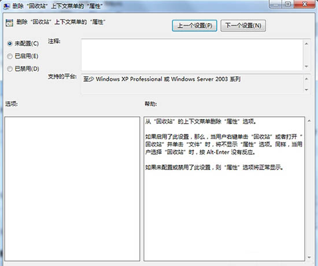Click the supported platform scroll up arrow
318x266 pixels.
click(x=306, y=79)
